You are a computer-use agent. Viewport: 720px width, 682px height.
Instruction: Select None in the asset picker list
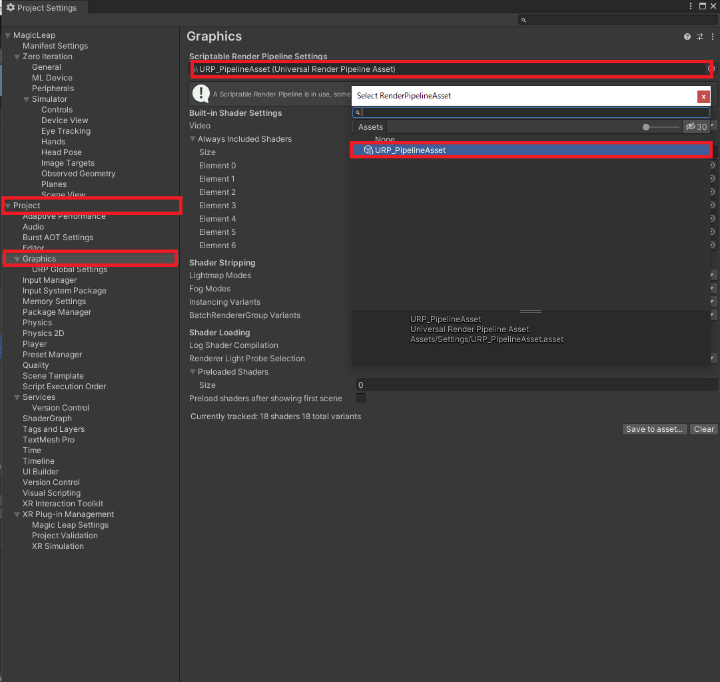[x=385, y=139]
